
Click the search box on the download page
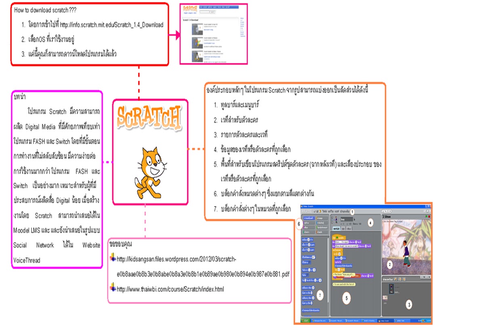[204, 12]
